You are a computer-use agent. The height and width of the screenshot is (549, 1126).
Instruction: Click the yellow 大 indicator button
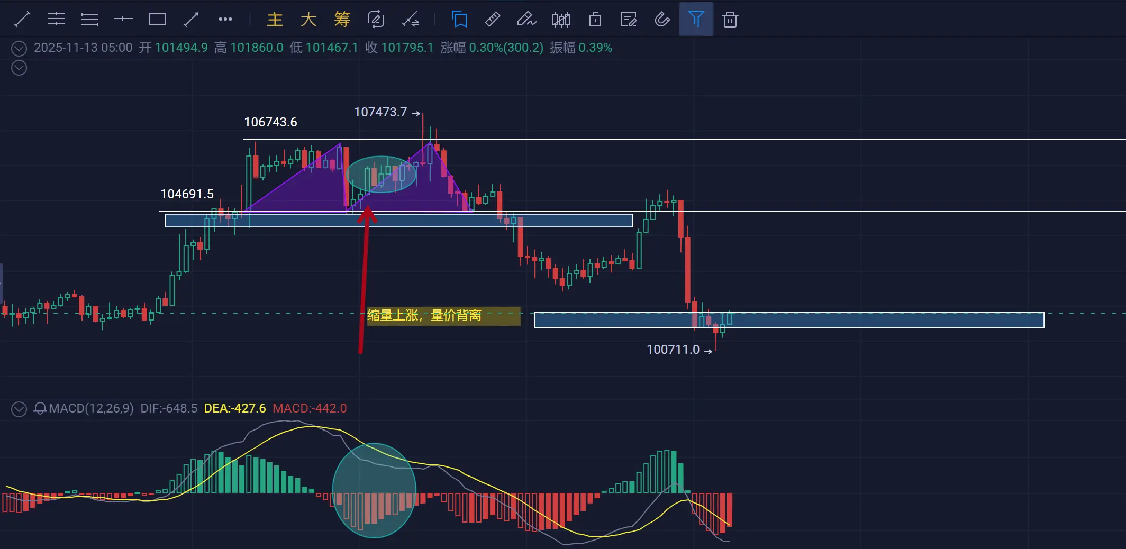(x=308, y=20)
